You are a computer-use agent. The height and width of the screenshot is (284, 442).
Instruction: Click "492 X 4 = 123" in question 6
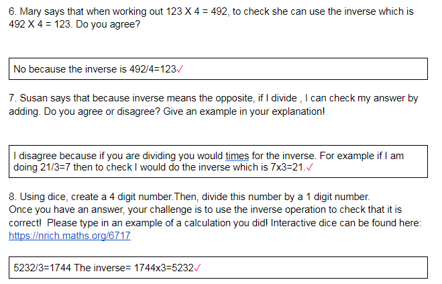38,24
